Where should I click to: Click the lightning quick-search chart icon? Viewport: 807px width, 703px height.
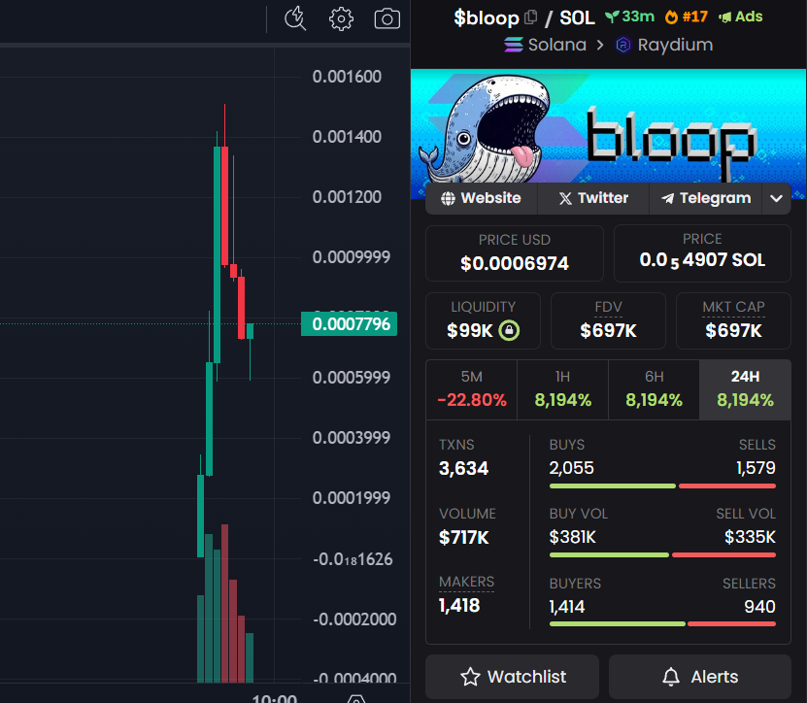[x=295, y=19]
